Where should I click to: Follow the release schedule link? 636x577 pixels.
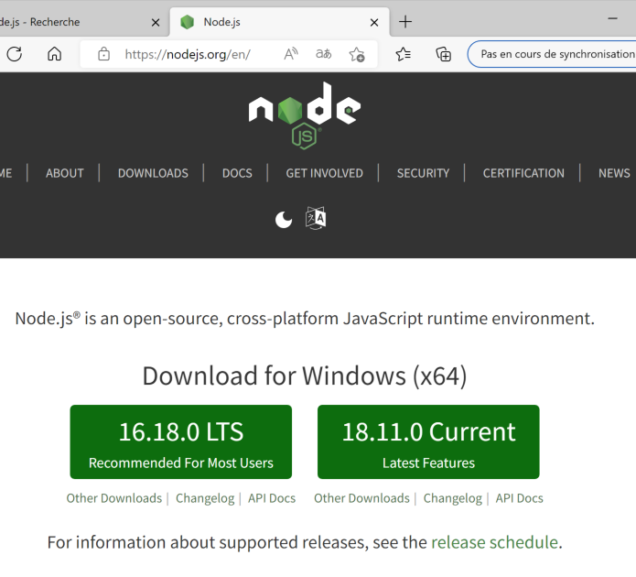(494, 542)
